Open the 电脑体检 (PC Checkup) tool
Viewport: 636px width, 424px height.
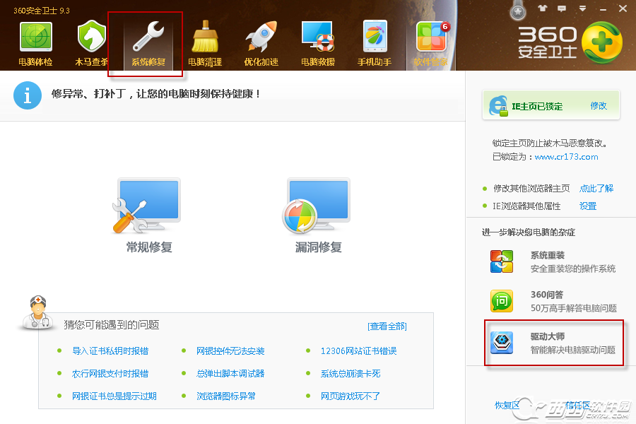pyautogui.click(x=35, y=42)
